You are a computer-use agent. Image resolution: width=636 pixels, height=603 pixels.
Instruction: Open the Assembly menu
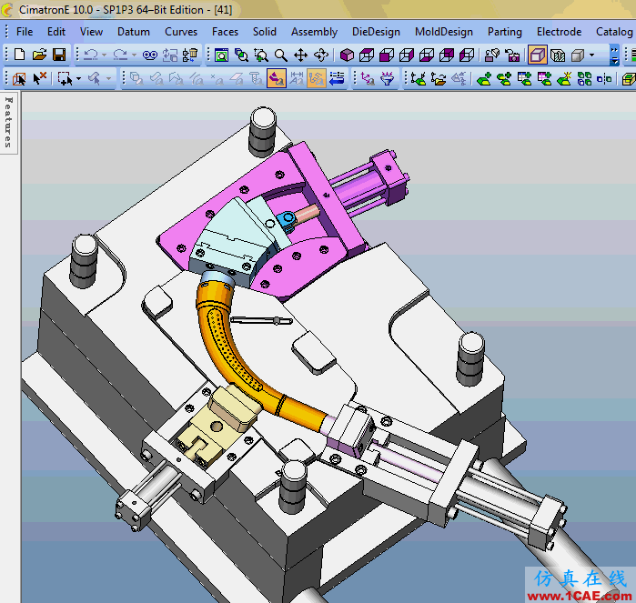314,32
